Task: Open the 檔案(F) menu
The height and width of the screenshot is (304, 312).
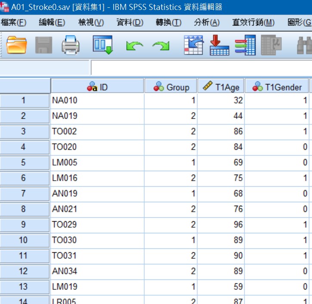Action: pos(14,22)
